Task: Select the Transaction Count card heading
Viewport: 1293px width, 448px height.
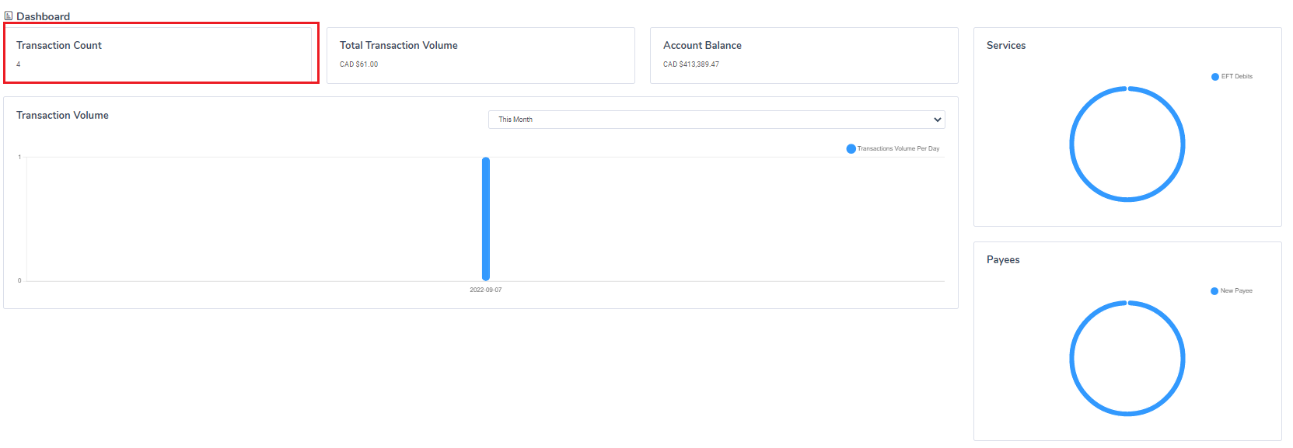Action: pyautogui.click(x=59, y=45)
